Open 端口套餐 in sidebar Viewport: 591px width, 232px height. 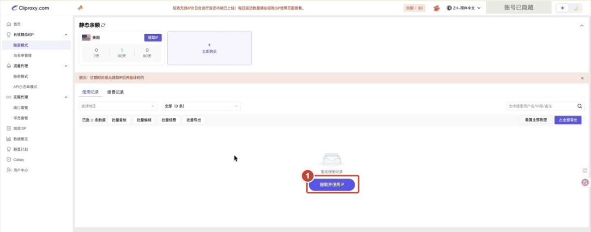tap(20, 108)
